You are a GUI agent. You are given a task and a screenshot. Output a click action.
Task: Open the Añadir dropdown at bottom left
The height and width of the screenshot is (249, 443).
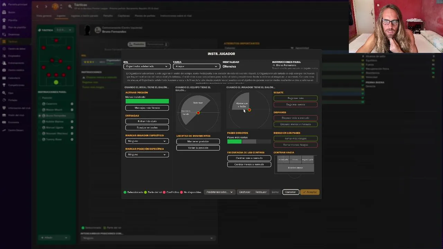[54, 238]
